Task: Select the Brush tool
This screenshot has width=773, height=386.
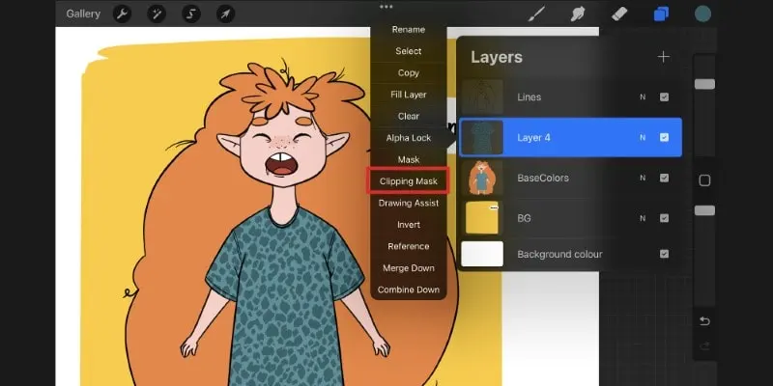Action: (536, 14)
